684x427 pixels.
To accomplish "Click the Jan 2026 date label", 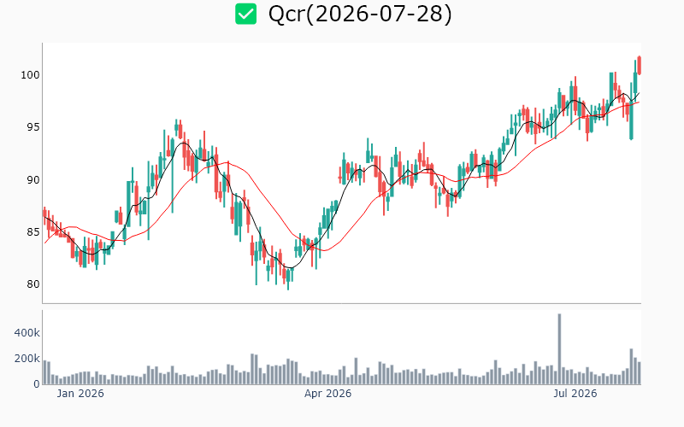I will click(80, 394).
